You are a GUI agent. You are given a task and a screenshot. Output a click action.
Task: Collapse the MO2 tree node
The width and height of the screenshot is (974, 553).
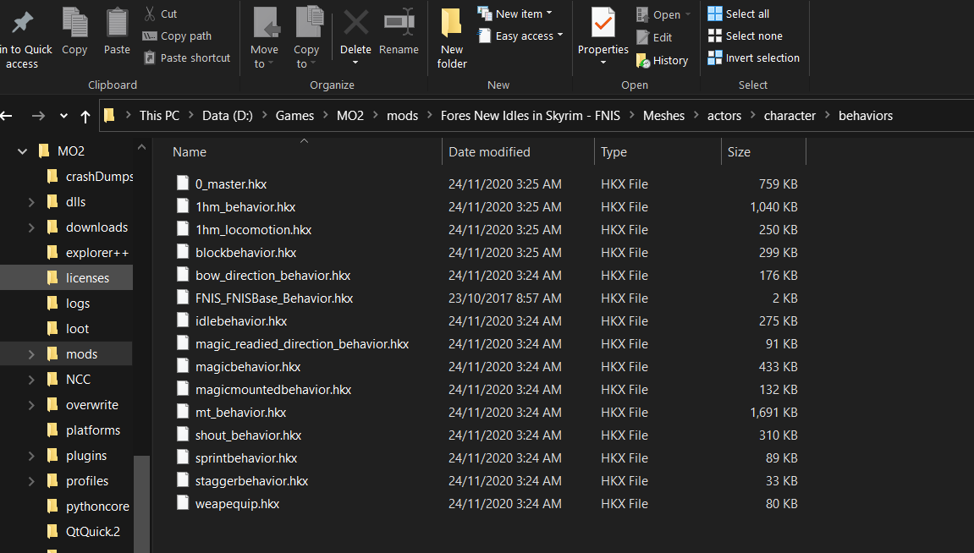(22, 151)
